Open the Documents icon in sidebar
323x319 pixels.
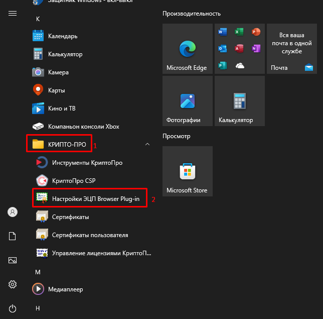13,236
